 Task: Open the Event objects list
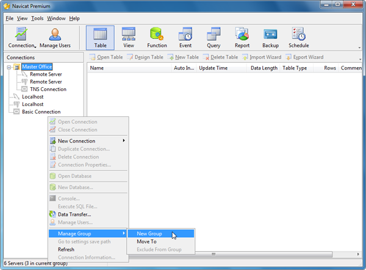(185, 38)
